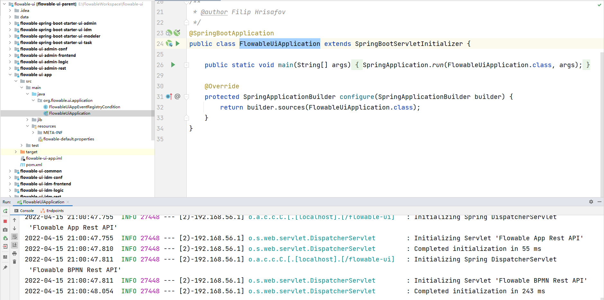Viewport: 604px width, 300px height.
Task: Attach debugger using the green bug icon
Action: 5,238
